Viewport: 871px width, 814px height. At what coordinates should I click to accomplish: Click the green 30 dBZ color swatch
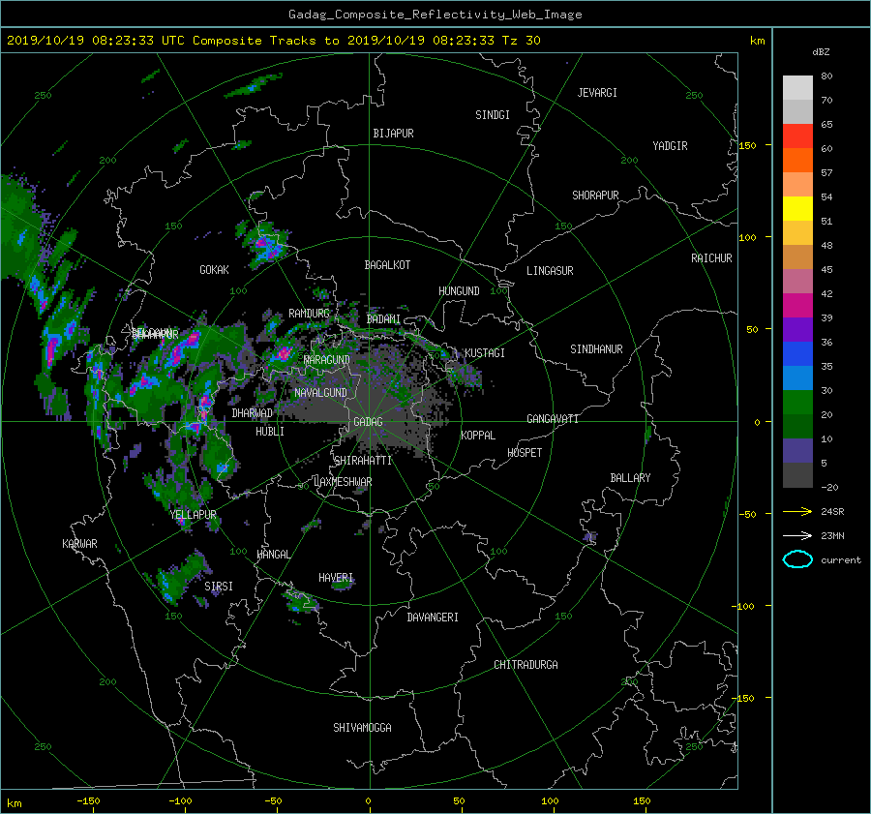797,403
